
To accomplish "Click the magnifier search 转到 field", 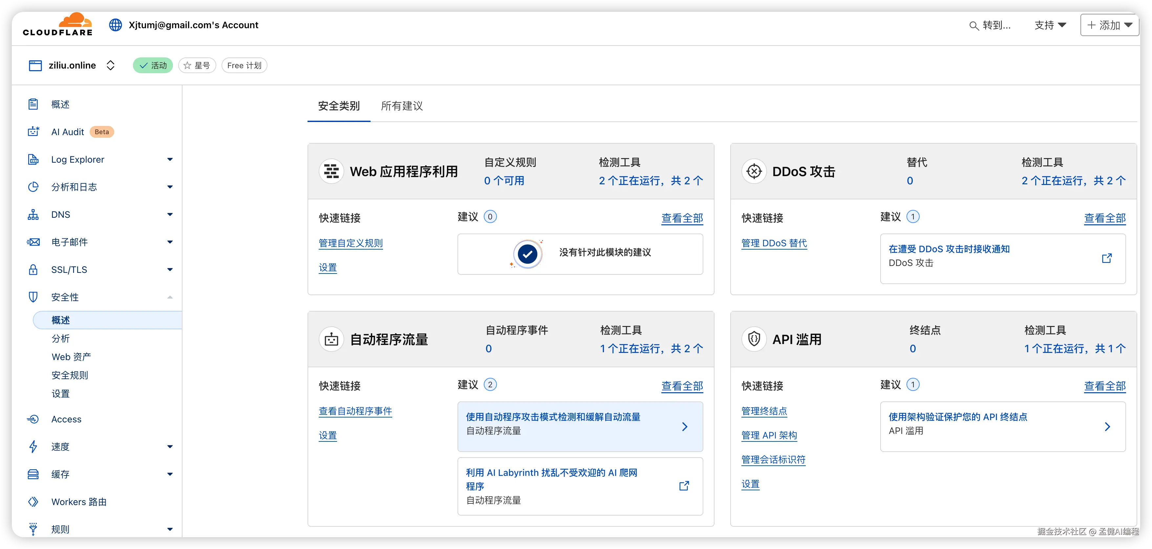I will (990, 26).
